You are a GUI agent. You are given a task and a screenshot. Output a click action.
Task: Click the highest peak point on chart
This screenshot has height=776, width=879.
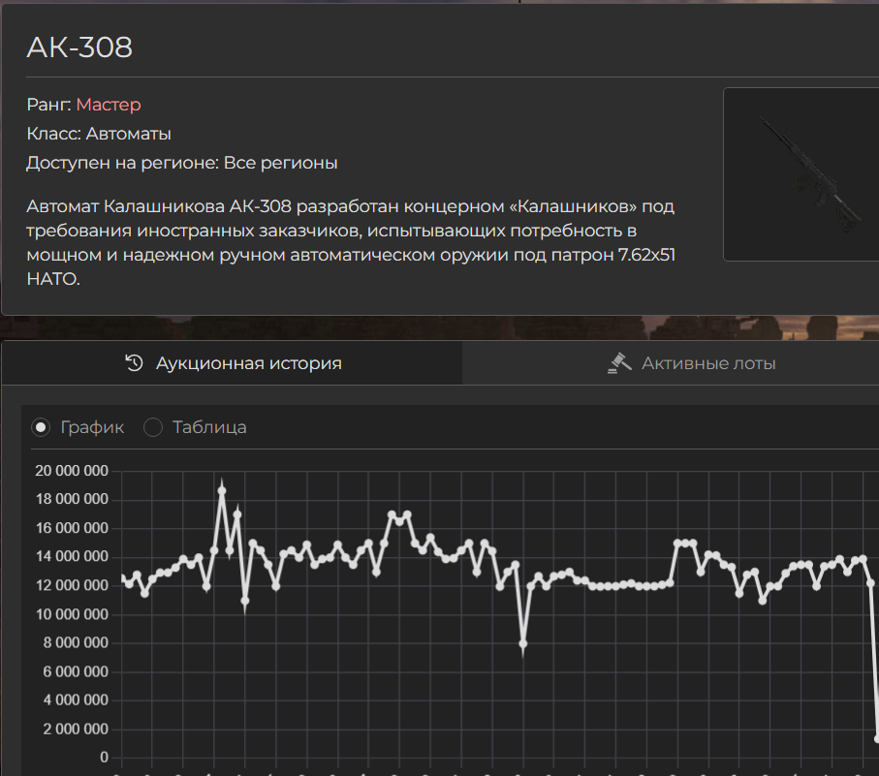pyautogui.click(x=222, y=491)
